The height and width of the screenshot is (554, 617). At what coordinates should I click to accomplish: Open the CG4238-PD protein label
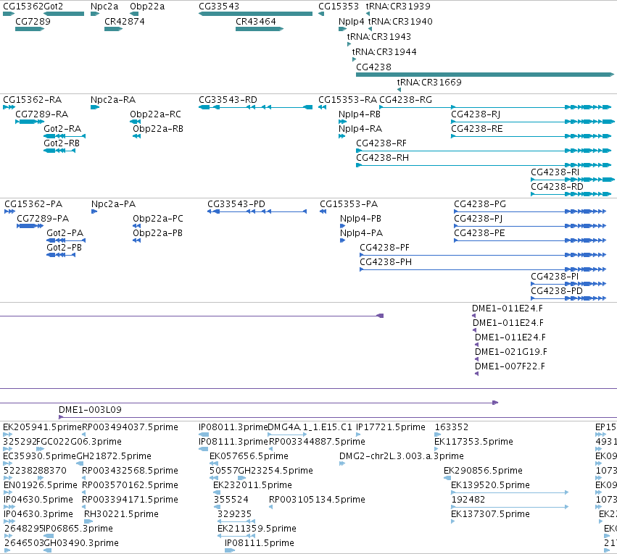coord(557,292)
